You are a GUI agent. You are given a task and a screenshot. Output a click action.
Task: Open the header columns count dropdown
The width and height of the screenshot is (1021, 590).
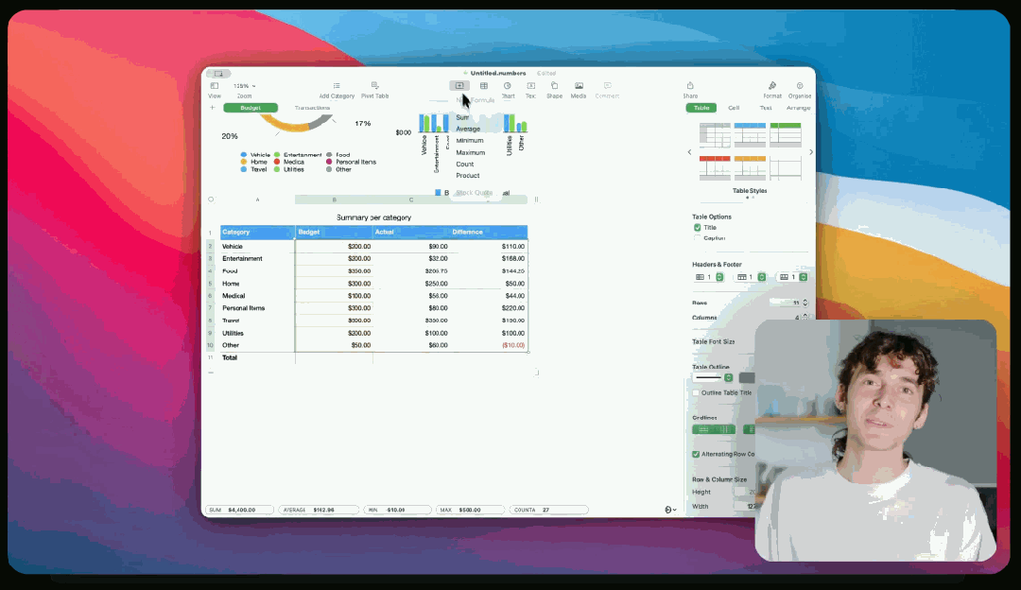pyautogui.click(x=710, y=277)
